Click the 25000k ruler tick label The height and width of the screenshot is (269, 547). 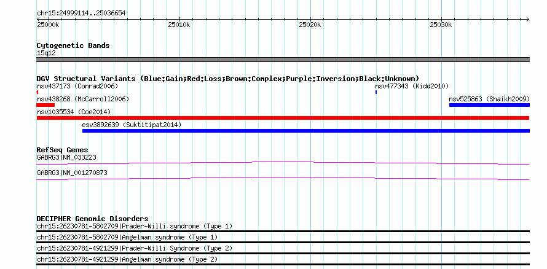[48, 25]
